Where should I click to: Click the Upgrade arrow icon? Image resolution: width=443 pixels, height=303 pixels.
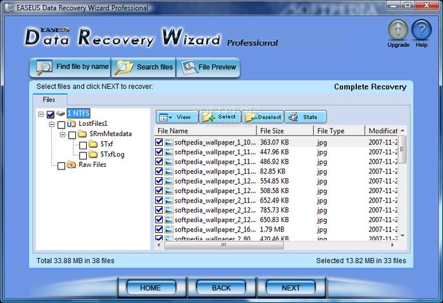(398, 30)
